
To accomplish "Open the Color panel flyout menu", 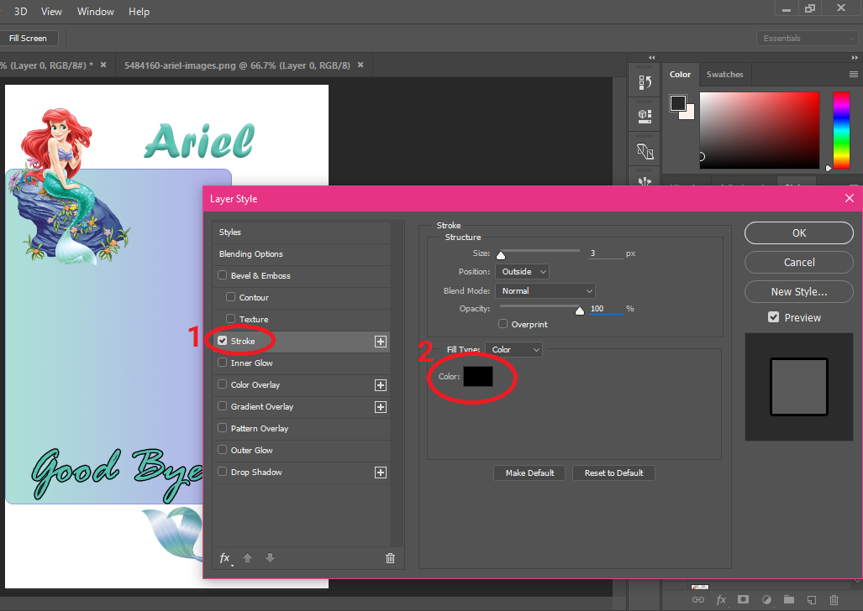I will pos(854,74).
